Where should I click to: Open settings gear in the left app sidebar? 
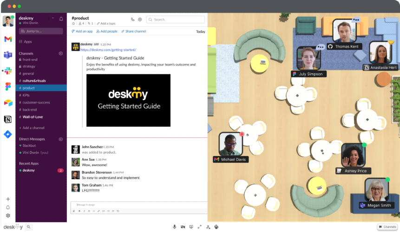(8, 215)
